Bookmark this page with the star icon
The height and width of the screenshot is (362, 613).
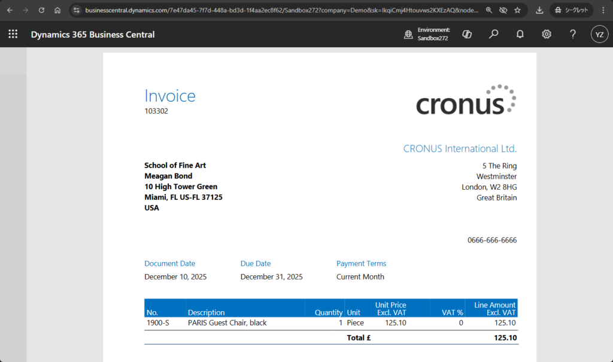point(517,10)
